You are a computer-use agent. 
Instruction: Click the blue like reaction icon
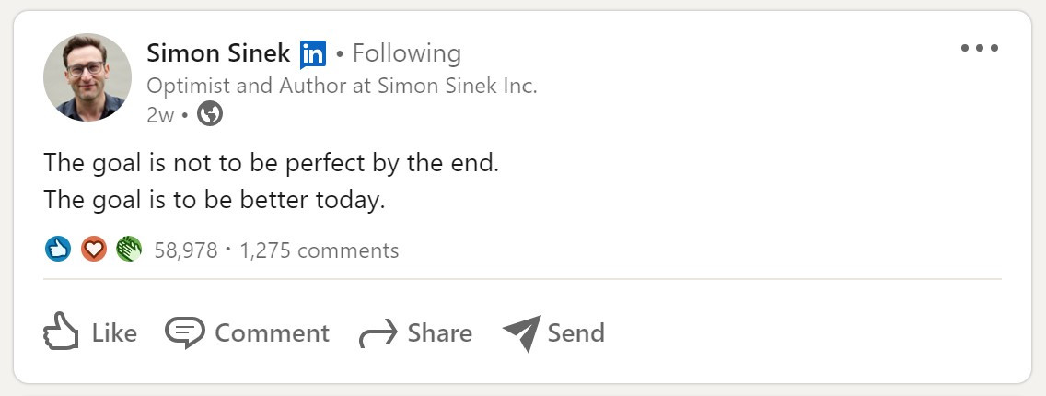click(x=58, y=249)
